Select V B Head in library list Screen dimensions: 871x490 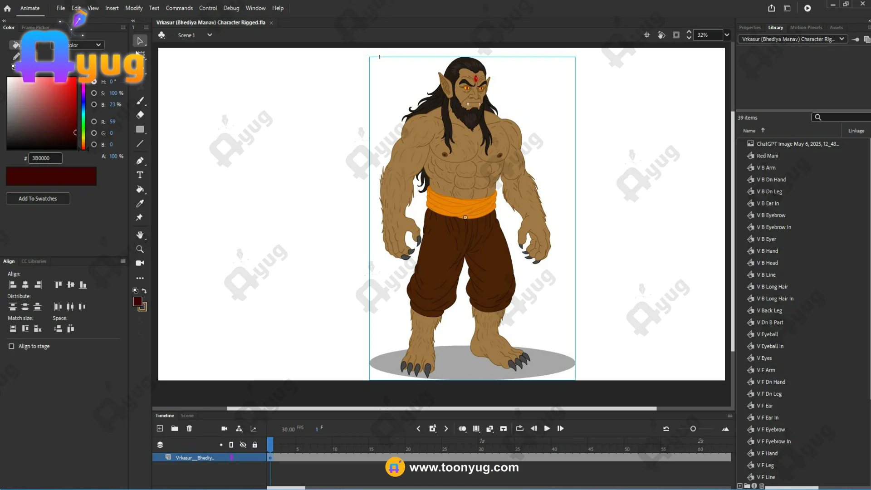[767, 263]
